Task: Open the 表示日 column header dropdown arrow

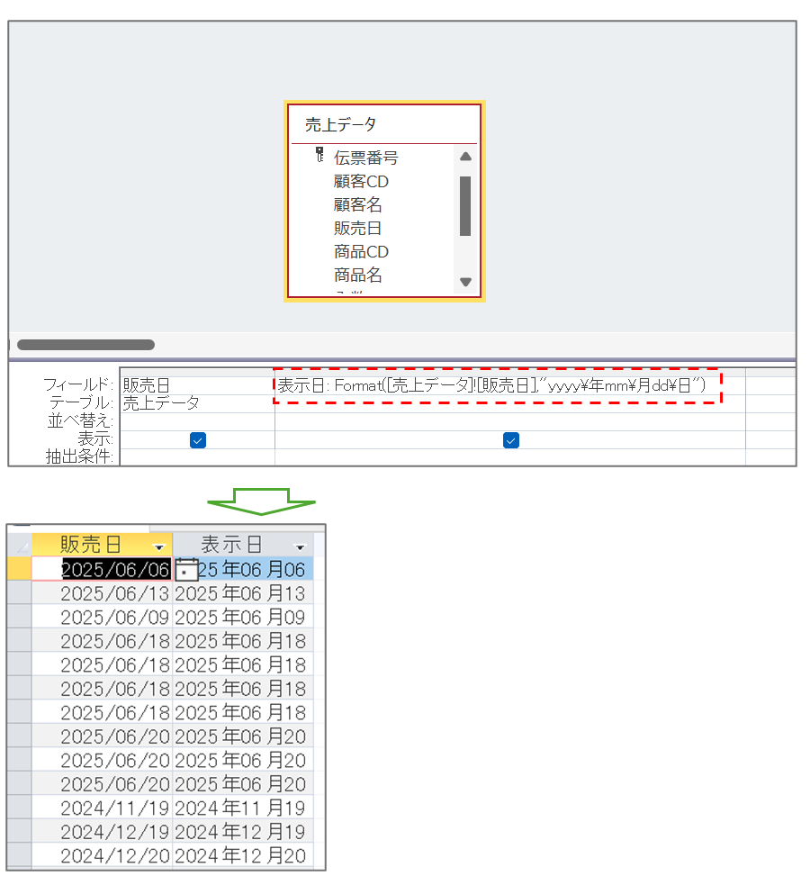Action: [x=300, y=546]
